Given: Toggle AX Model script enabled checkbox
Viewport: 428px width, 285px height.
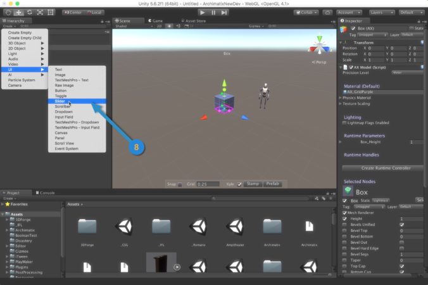Looking at the screenshot, I should click(x=351, y=67).
